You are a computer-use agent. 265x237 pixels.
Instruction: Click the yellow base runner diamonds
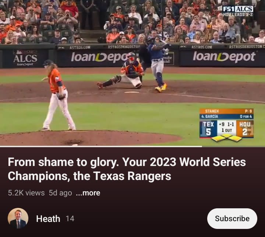227,138
